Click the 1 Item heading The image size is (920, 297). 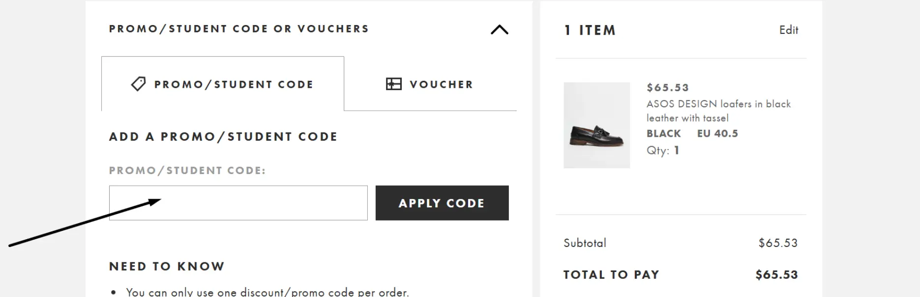tap(590, 30)
